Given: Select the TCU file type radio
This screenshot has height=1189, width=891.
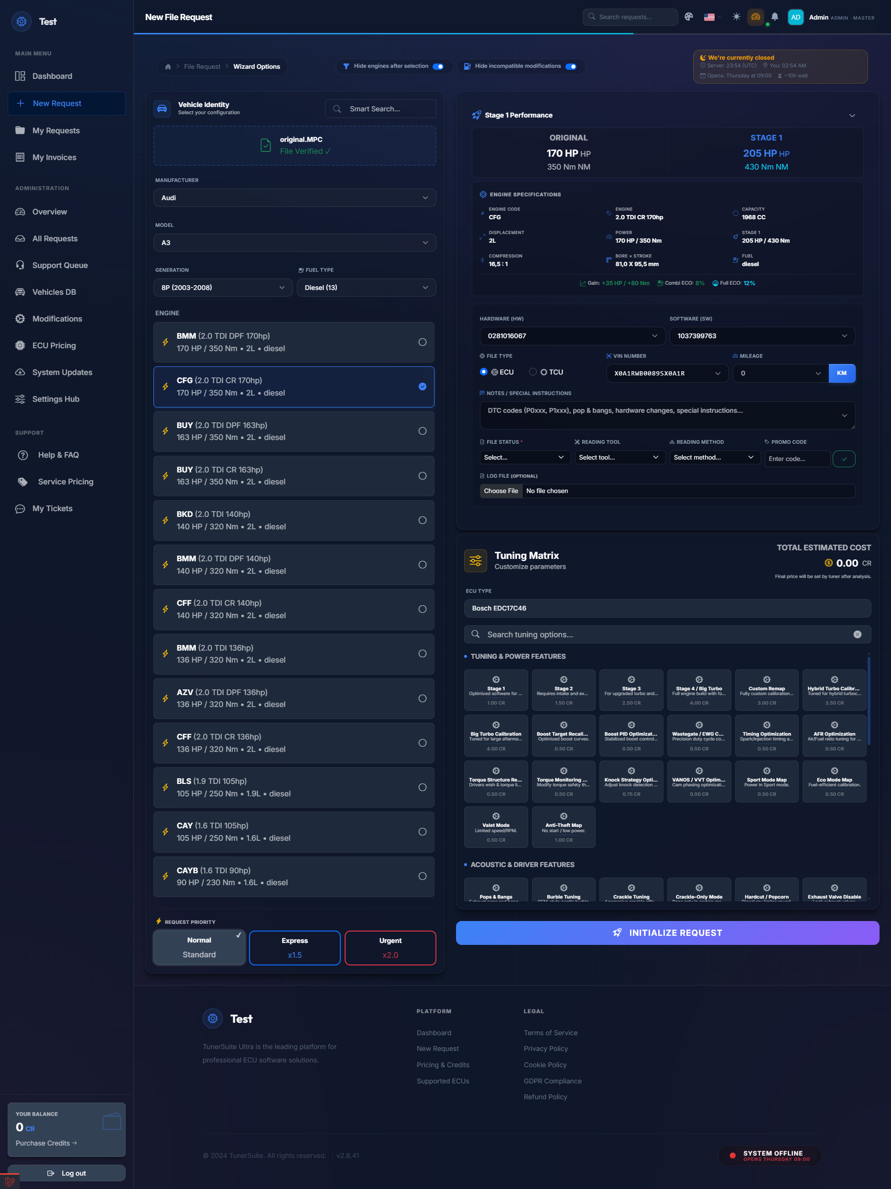Looking at the screenshot, I should click(x=533, y=372).
